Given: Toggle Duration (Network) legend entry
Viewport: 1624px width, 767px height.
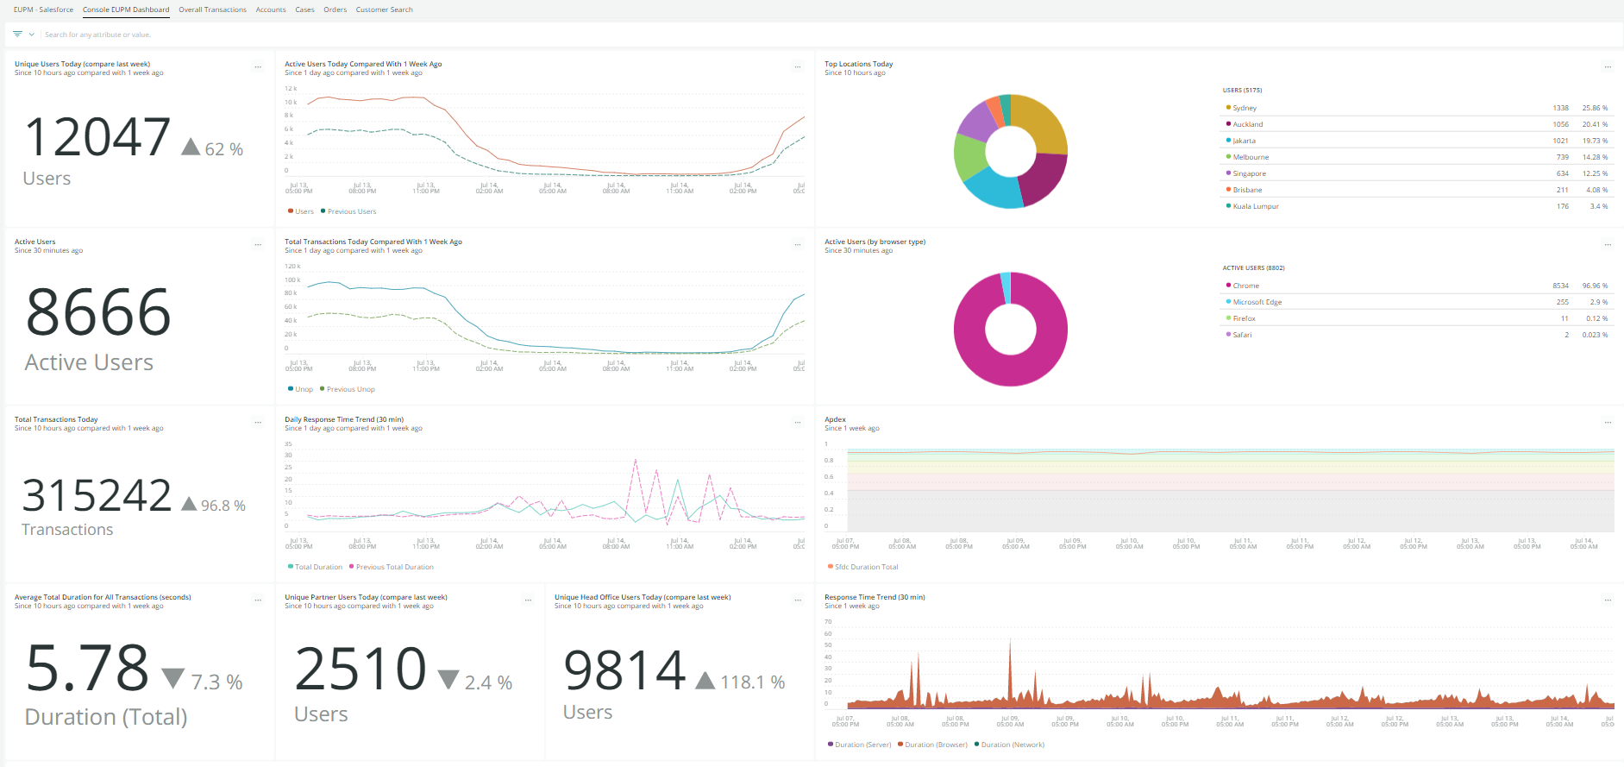Looking at the screenshot, I should (1009, 745).
